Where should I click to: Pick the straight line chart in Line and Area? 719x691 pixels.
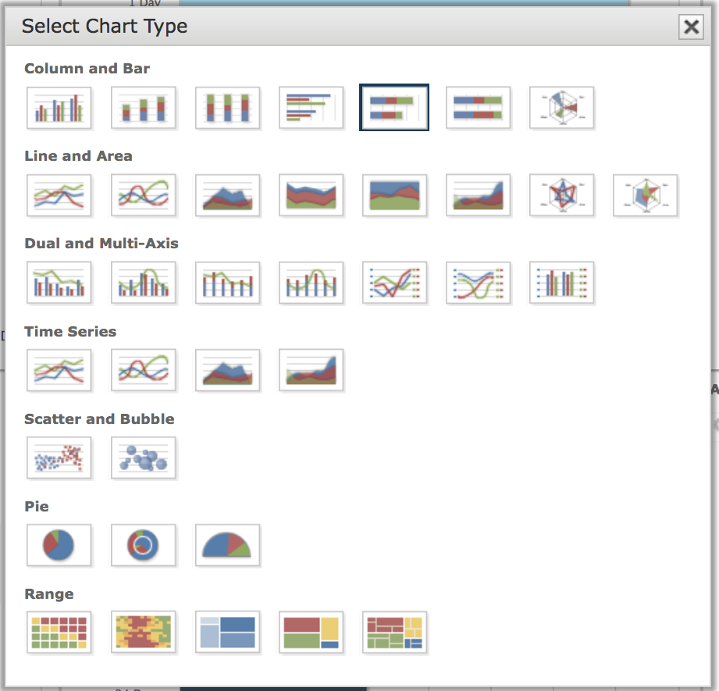59,195
